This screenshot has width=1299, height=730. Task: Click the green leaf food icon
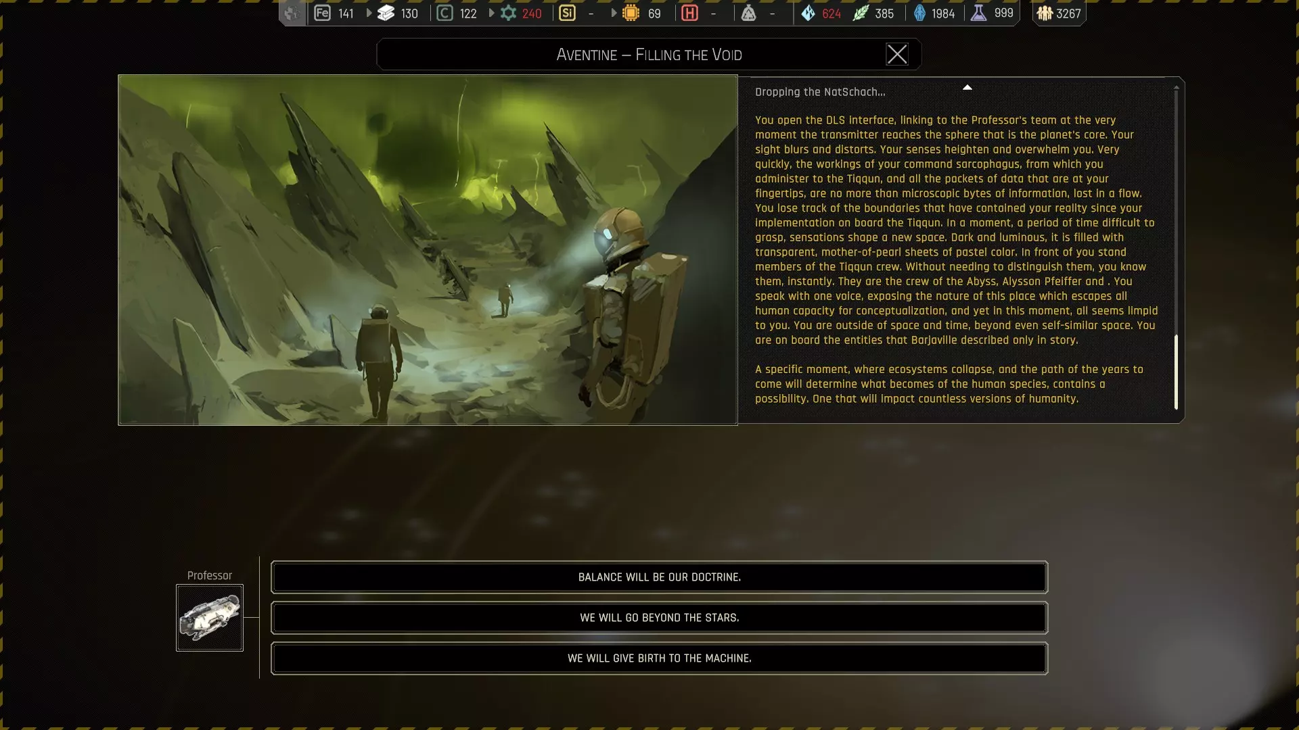tap(860, 13)
